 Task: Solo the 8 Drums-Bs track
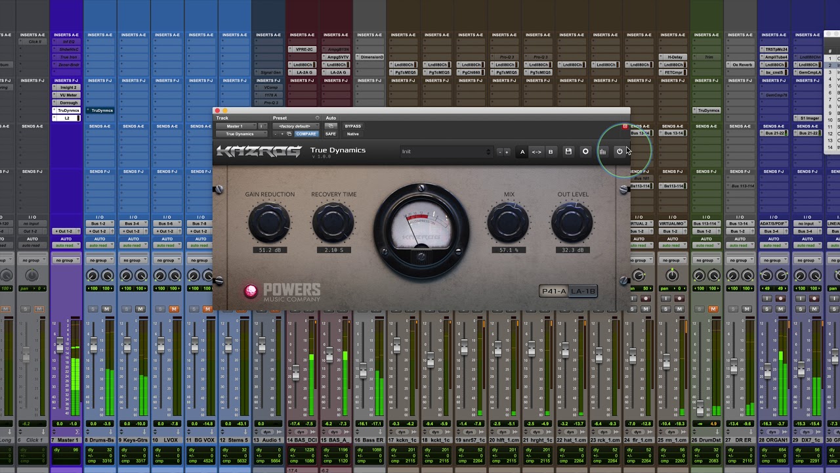[x=93, y=309]
